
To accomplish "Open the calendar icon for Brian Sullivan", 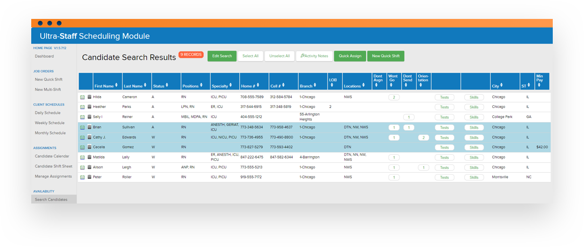I will [x=82, y=127].
